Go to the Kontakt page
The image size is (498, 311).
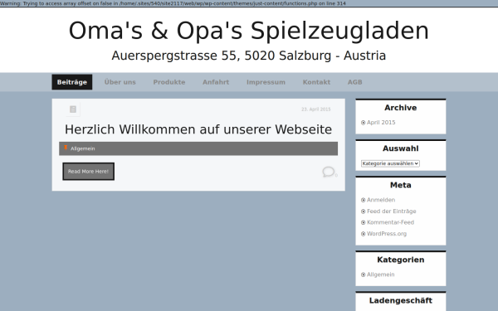(x=316, y=82)
